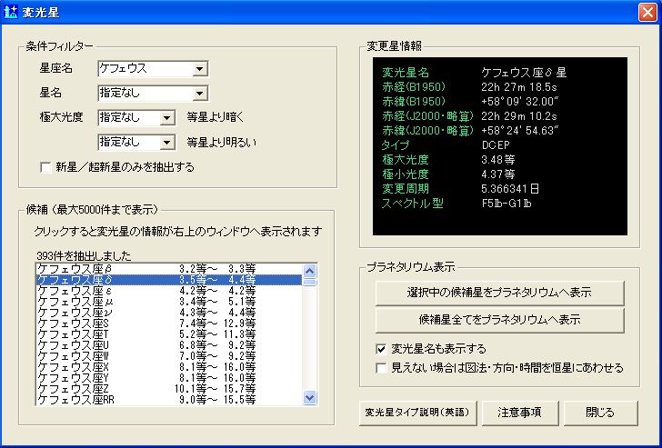662x448 pixels.
Task: Click the candidate list scroll up arrow
Action: tap(309, 270)
